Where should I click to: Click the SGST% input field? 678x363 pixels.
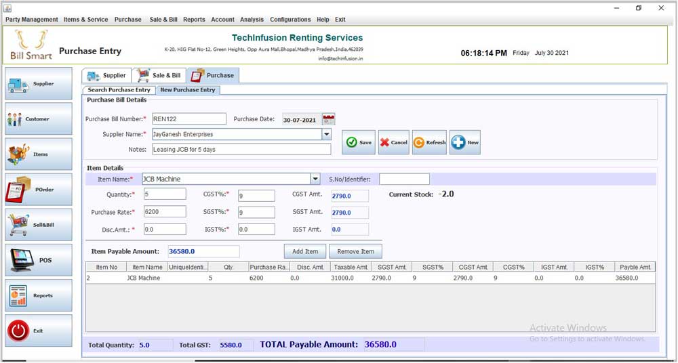[256, 213]
